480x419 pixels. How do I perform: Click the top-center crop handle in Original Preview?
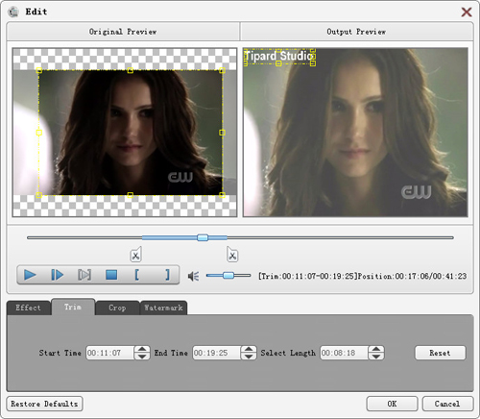[131, 70]
